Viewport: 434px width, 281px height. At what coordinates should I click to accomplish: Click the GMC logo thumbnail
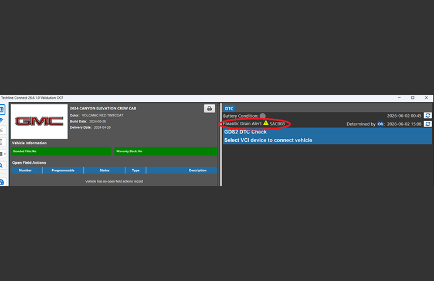click(39, 121)
